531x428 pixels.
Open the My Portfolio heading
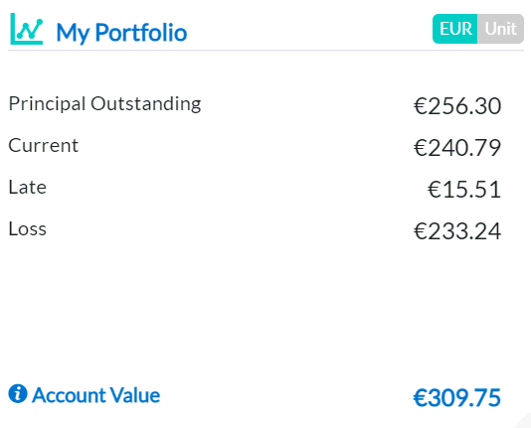click(x=121, y=33)
